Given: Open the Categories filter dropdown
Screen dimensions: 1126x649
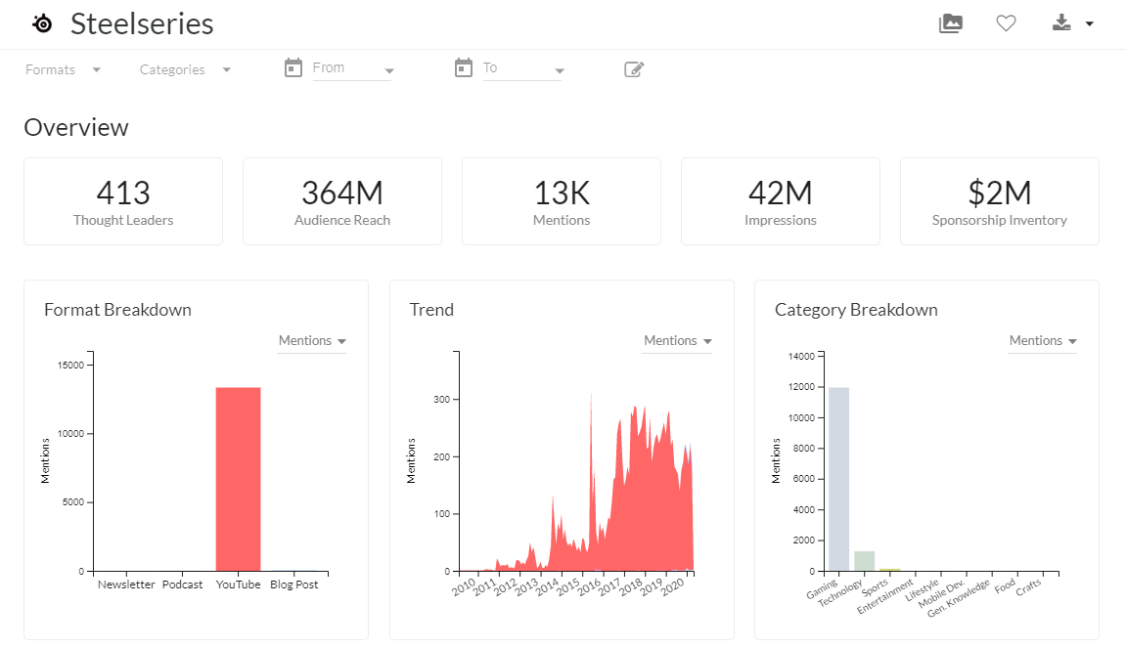Looking at the screenshot, I should coord(185,69).
